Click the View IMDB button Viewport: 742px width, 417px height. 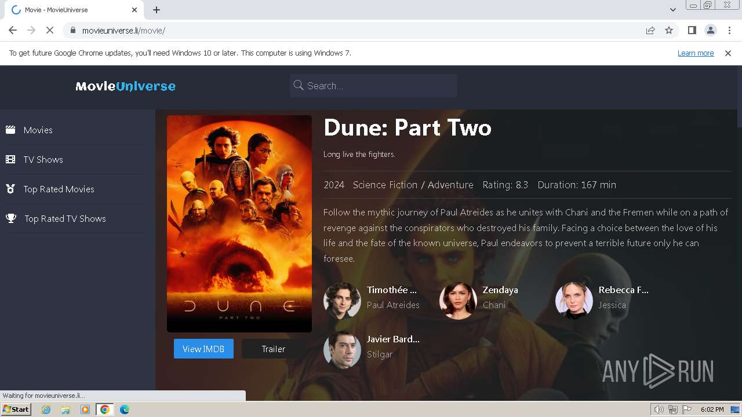tap(203, 349)
